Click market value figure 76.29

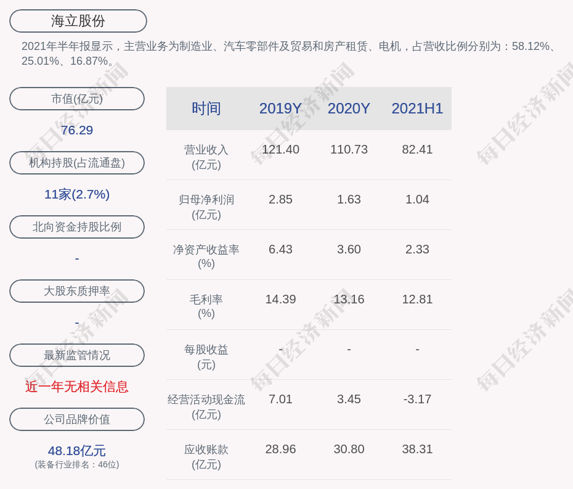(x=77, y=130)
